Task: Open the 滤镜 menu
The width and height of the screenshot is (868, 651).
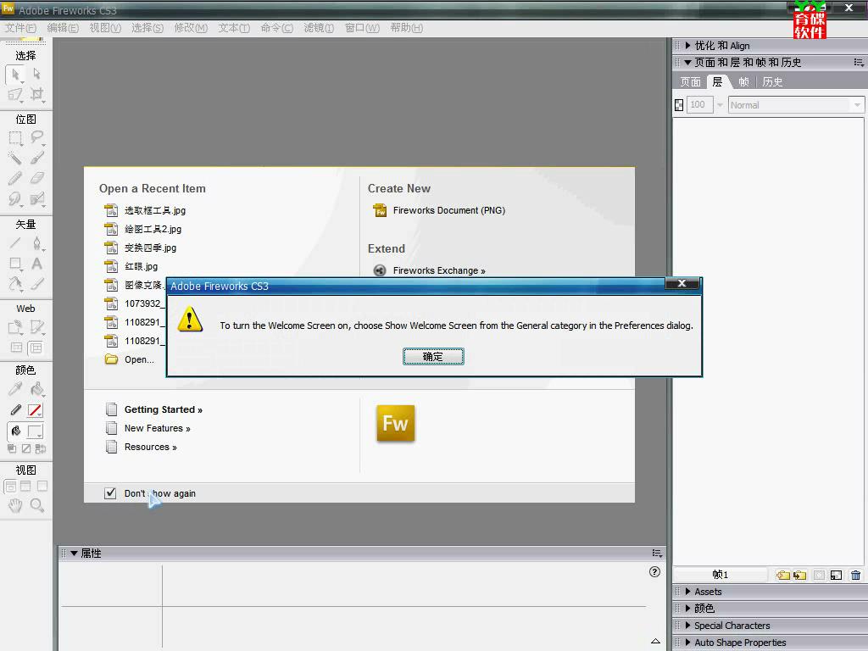Action: pyautogui.click(x=319, y=28)
